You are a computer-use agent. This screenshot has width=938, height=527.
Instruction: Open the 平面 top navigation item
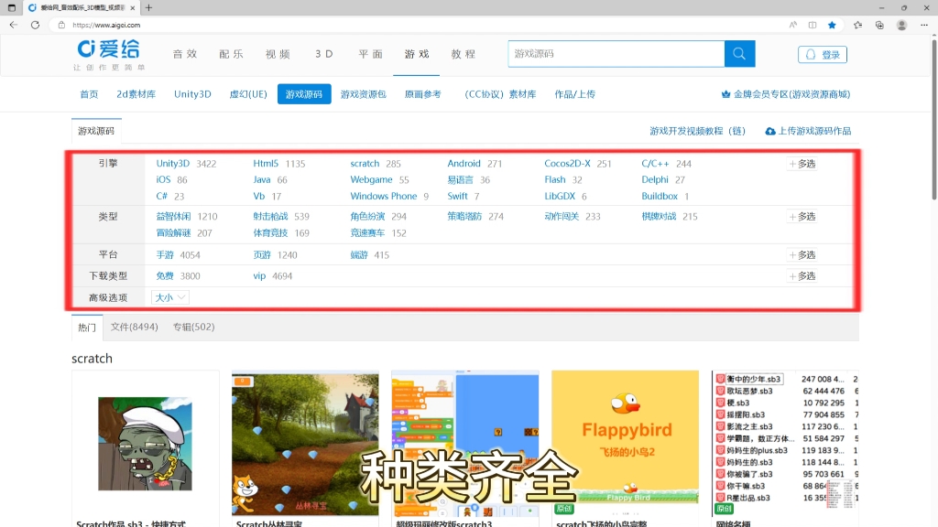tap(370, 54)
